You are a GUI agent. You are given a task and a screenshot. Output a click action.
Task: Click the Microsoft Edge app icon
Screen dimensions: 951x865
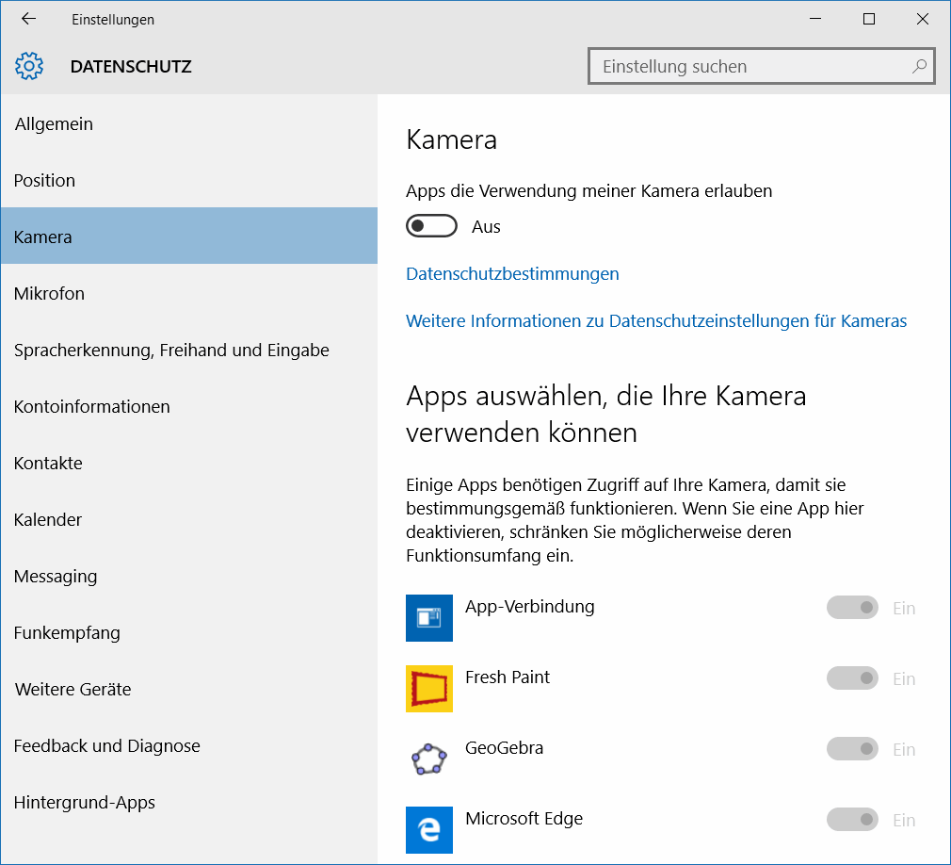(428, 829)
